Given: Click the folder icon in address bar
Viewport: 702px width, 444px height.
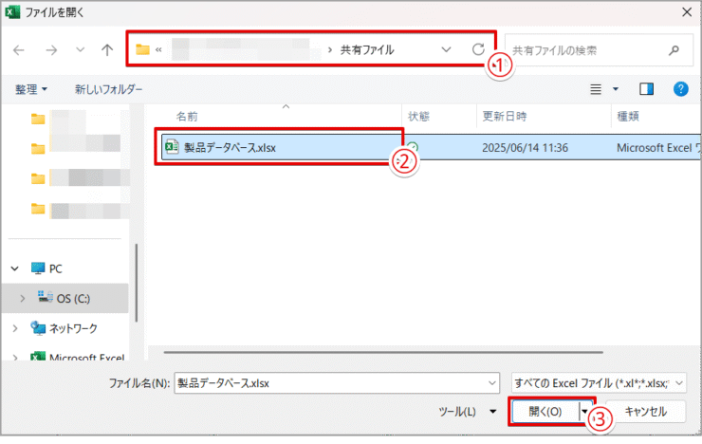Looking at the screenshot, I should (143, 49).
